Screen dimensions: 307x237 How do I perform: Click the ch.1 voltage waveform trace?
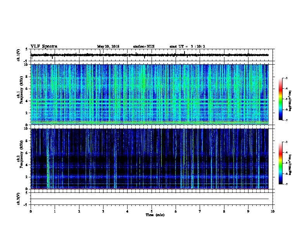tap(150, 55)
